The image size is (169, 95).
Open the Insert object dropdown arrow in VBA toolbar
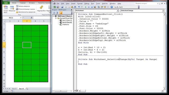[60, 7]
